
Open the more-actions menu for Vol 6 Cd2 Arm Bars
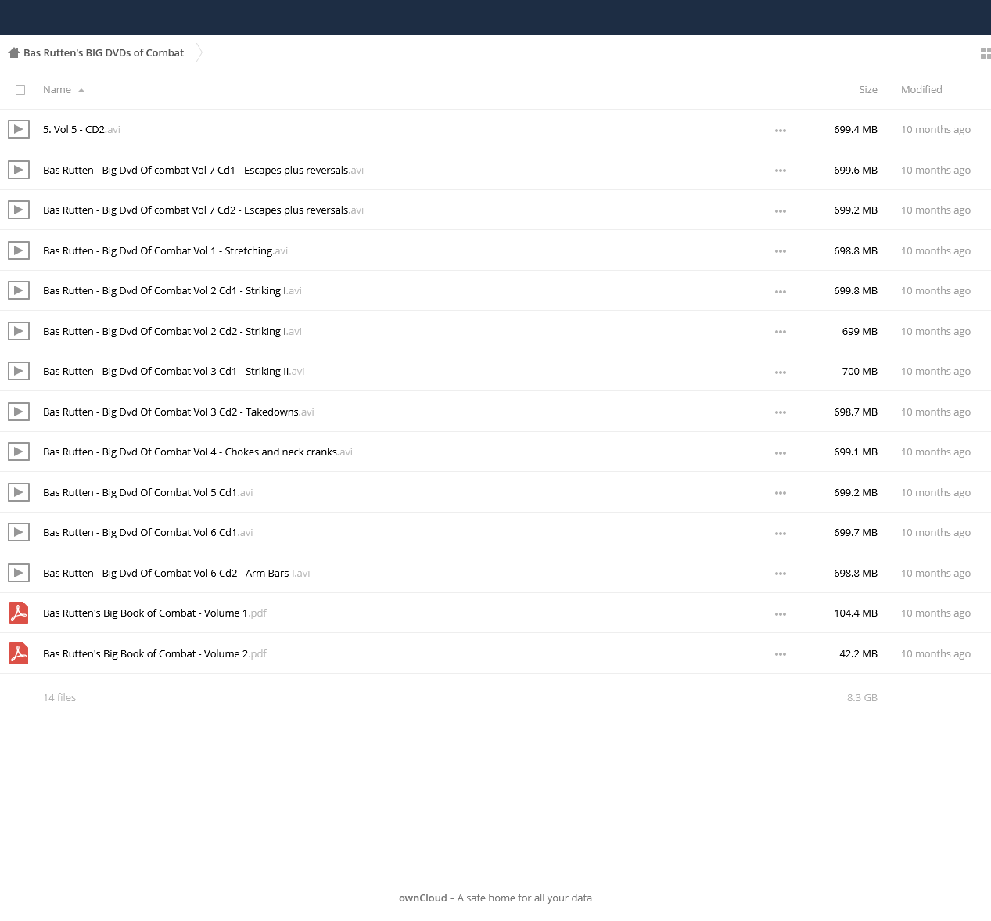pyautogui.click(x=781, y=574)
